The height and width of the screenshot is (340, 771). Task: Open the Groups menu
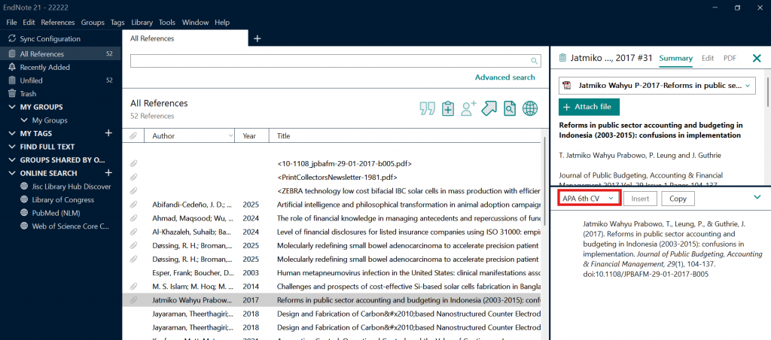93,23
